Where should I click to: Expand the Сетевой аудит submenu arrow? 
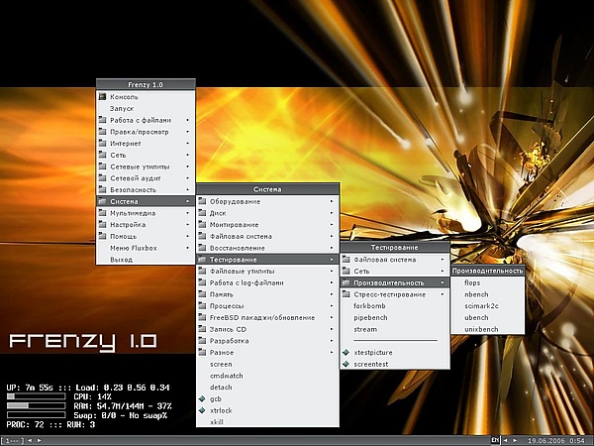click(x=188, y=178)
